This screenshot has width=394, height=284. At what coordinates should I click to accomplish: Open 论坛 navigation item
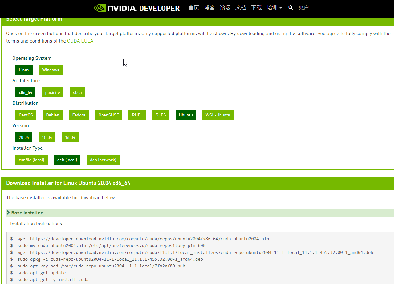pos(225,8)
